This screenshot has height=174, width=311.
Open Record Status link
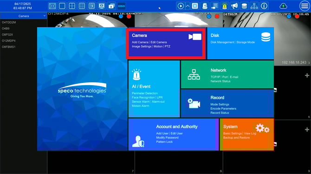point(220,113)
